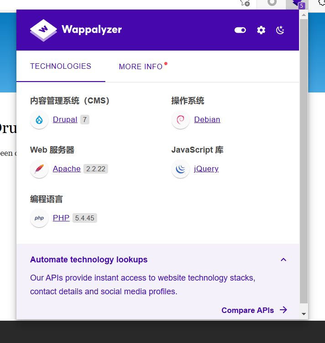Click the PHP version 5.4.45 badge

[85, 218]
